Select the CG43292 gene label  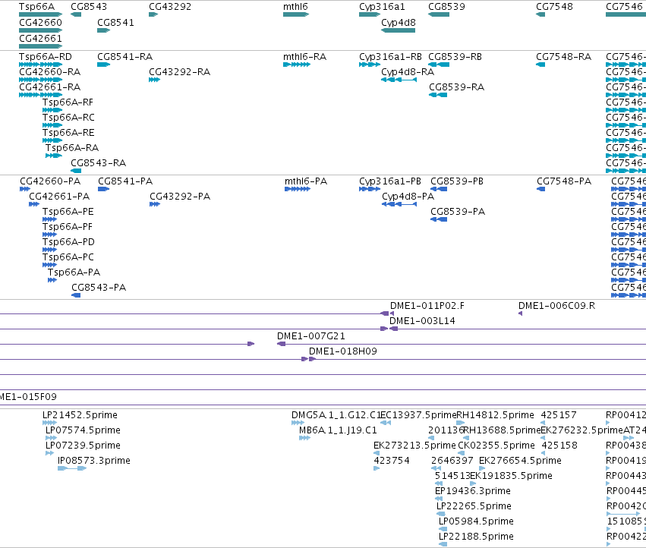[170, 7]
